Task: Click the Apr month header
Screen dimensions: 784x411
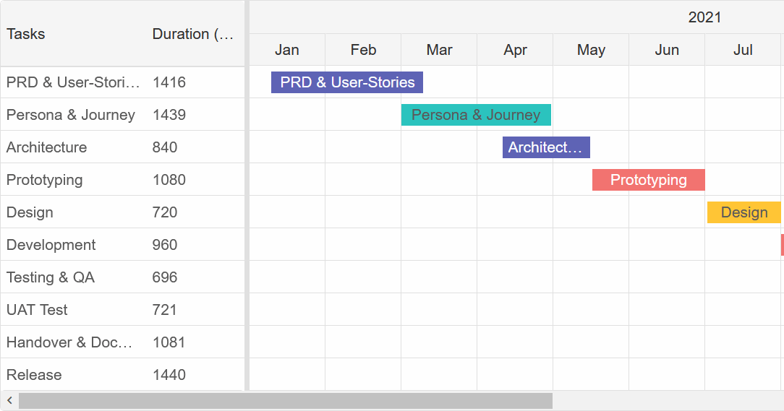Action: pyautogui.click(x=515, y=50)
